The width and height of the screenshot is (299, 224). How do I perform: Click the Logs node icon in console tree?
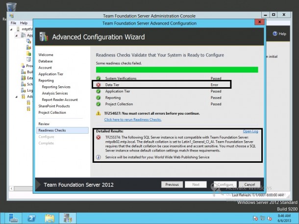[x=24, y=90]
